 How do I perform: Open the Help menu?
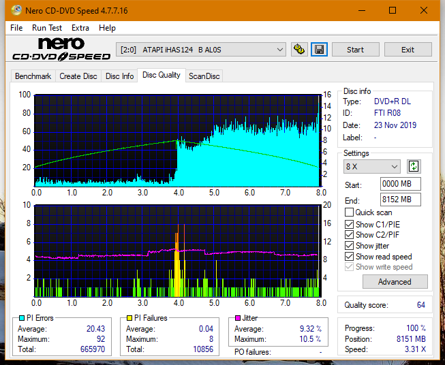coord(107,28)
